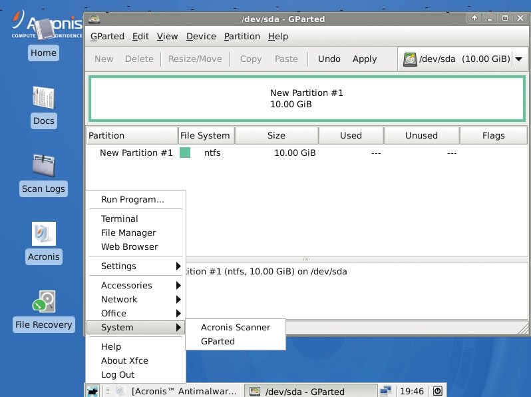Click the ntfs file system cell text

click(x=212, y=153)
